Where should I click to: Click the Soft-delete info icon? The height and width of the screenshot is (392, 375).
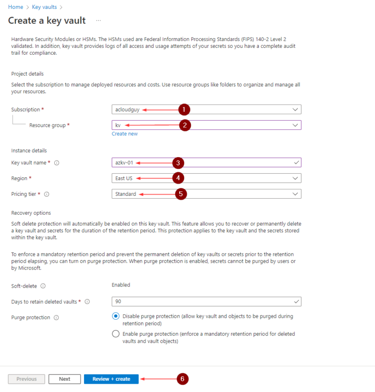[x=43, y=286]
